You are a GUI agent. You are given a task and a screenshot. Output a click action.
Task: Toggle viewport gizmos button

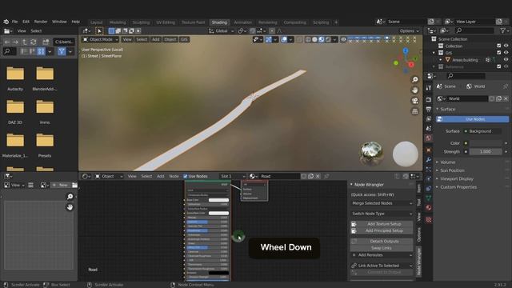tap(269, 39)
